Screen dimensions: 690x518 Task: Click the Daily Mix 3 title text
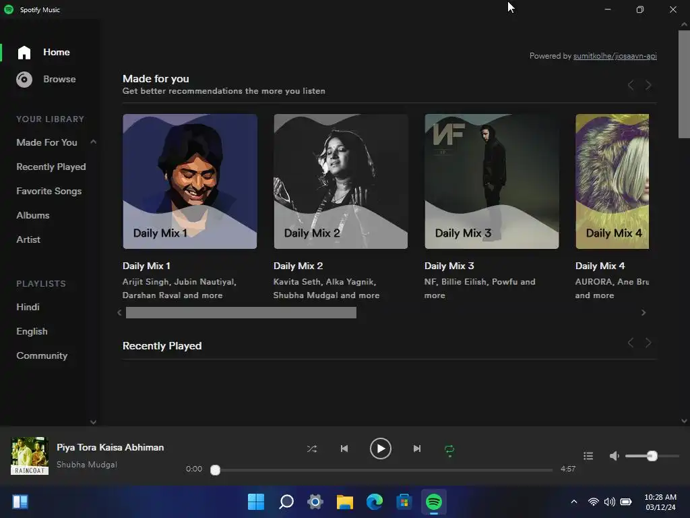pyautogui.click(x=449, y=266)
